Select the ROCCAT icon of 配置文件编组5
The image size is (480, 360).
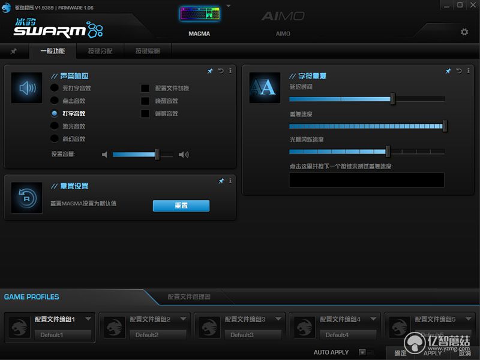click(400, 327)
